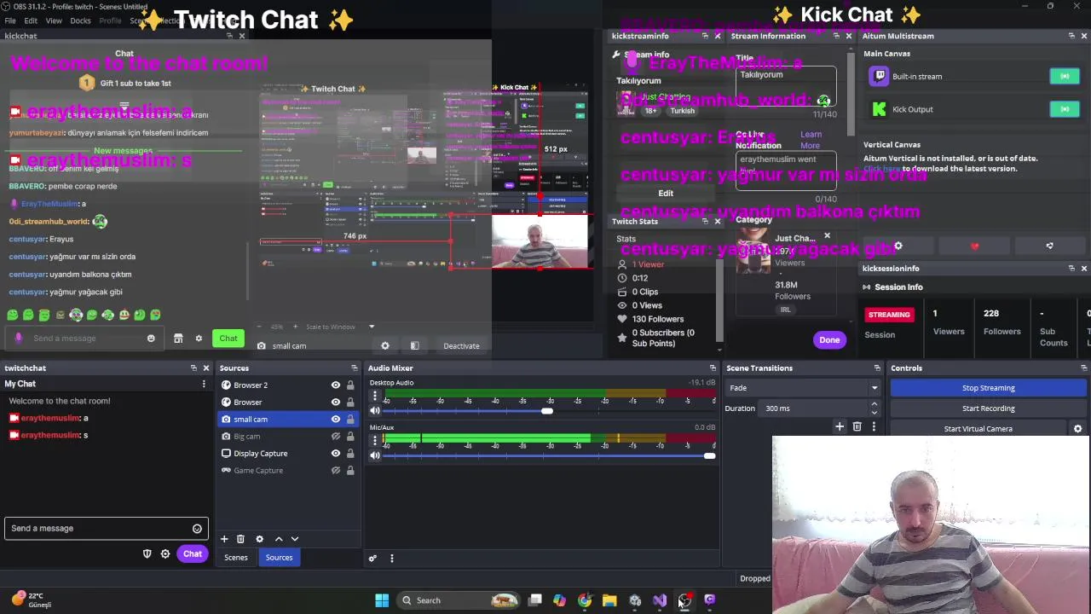Add a scene transition with the plus icon

click(x=840, y=426)
